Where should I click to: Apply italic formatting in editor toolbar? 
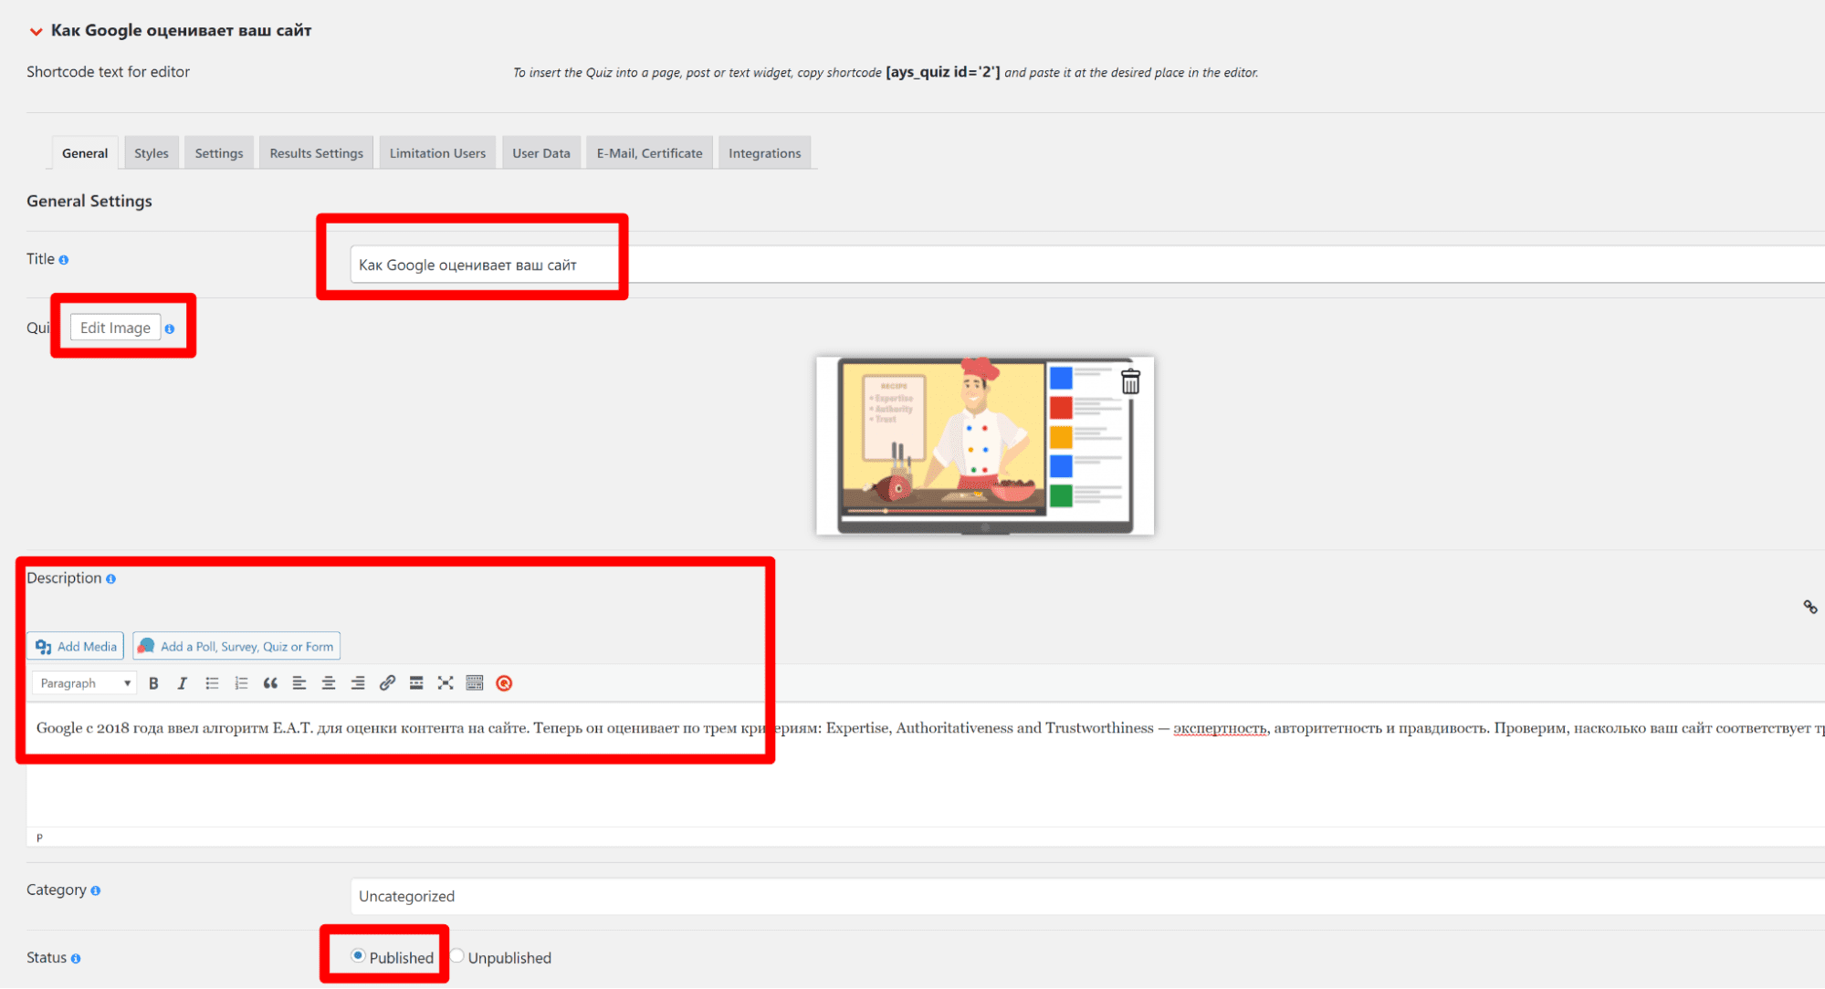(183, 683)
